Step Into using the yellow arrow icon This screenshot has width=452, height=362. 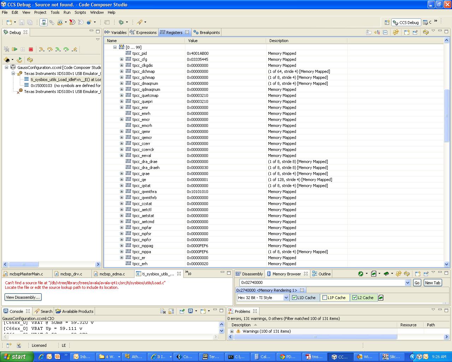point(41,49)
